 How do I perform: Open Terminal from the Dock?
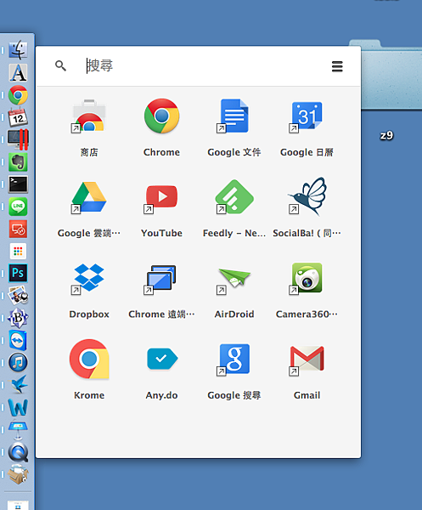(18, 184)
